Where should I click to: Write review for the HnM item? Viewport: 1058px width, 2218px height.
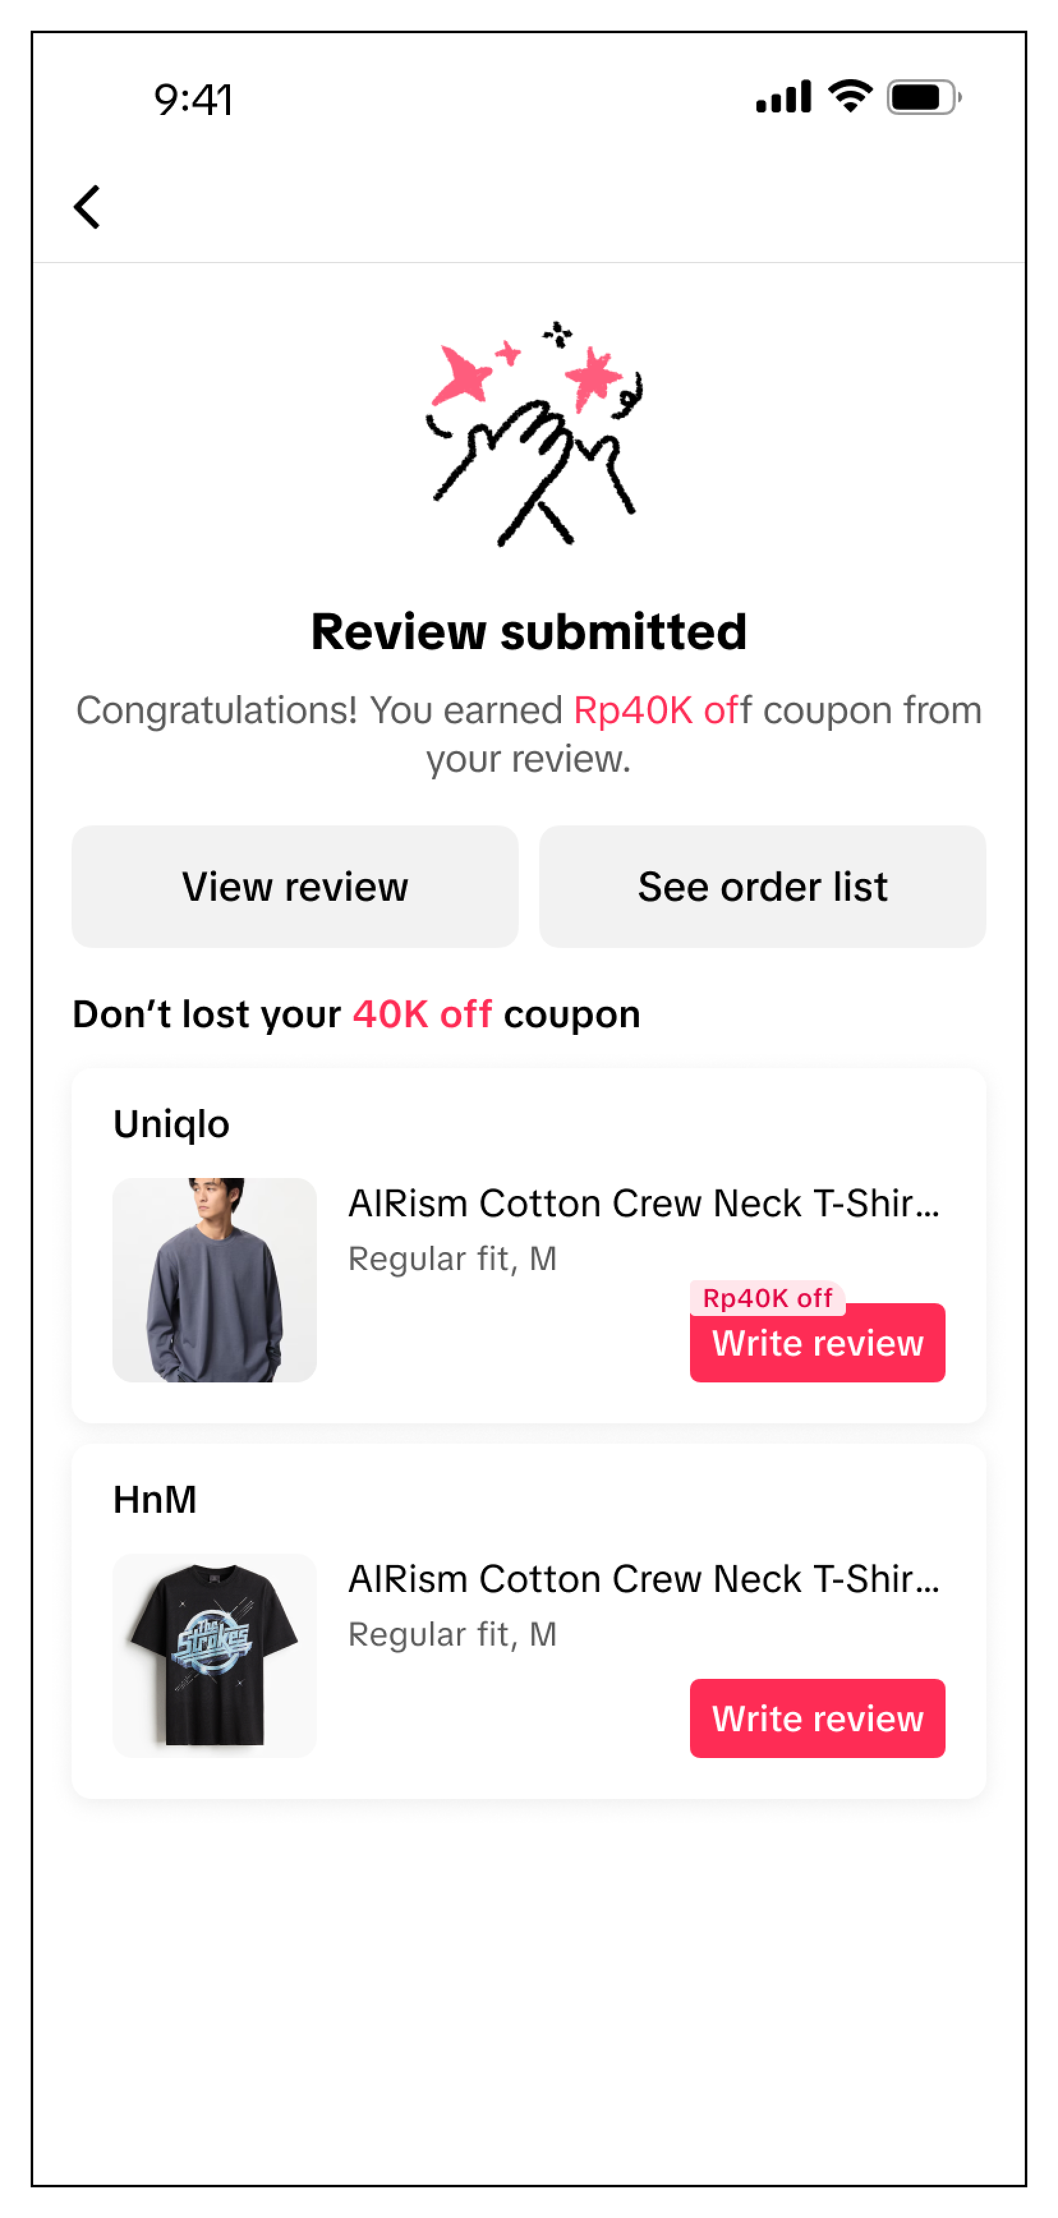click(816, 1718)
